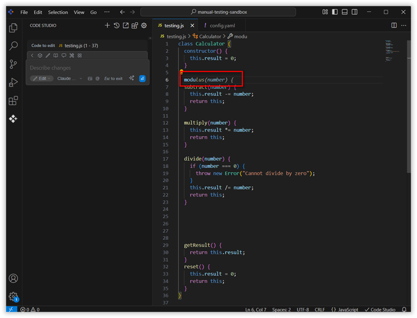
Task: Click the CRLF line ending indicator
Action: [320, 310]
